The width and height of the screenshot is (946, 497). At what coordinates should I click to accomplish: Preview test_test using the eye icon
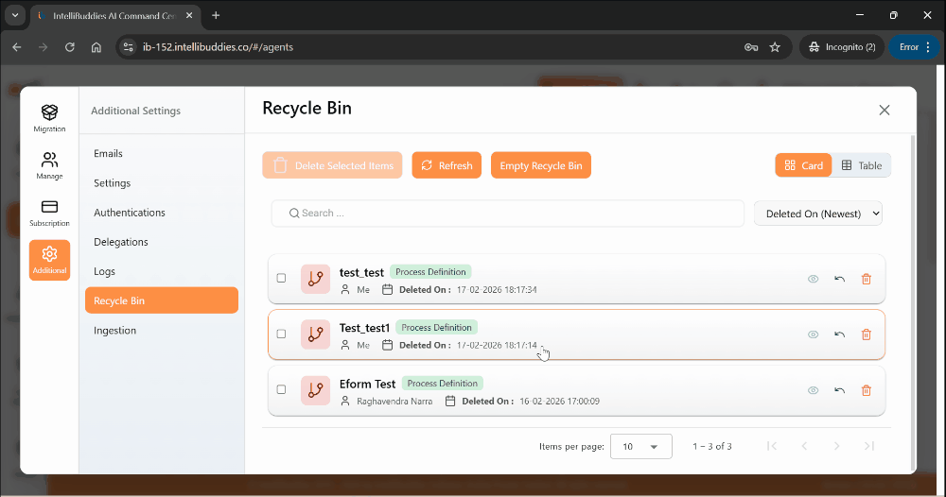pyautogui.click(x=813, y=279)
